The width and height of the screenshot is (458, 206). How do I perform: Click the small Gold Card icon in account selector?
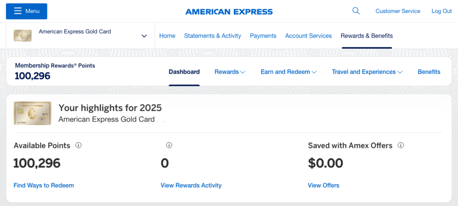[x=23, y=36]
